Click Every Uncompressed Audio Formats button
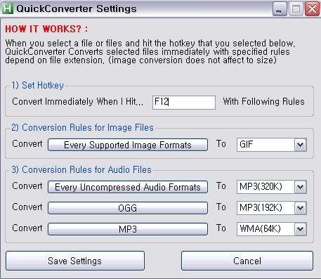The width and height of the screenshot is (321, 279). [128, 187]
